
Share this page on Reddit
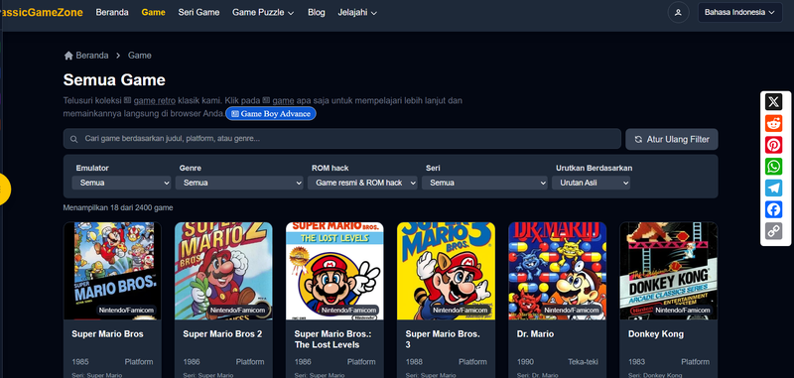pos(773,123)
